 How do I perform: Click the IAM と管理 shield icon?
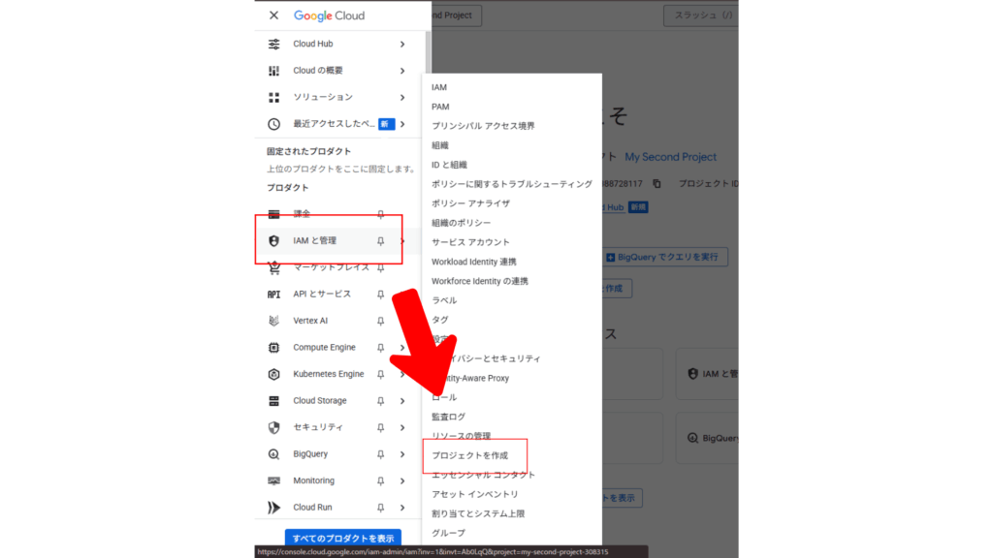[x=273, y=241]
